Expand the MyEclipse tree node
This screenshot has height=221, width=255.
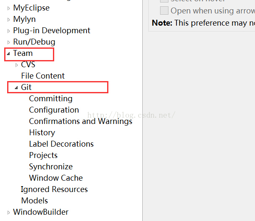[9, 8]
